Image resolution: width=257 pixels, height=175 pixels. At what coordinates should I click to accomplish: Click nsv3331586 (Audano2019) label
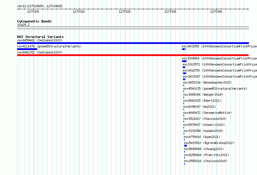(x=203, y=131)
